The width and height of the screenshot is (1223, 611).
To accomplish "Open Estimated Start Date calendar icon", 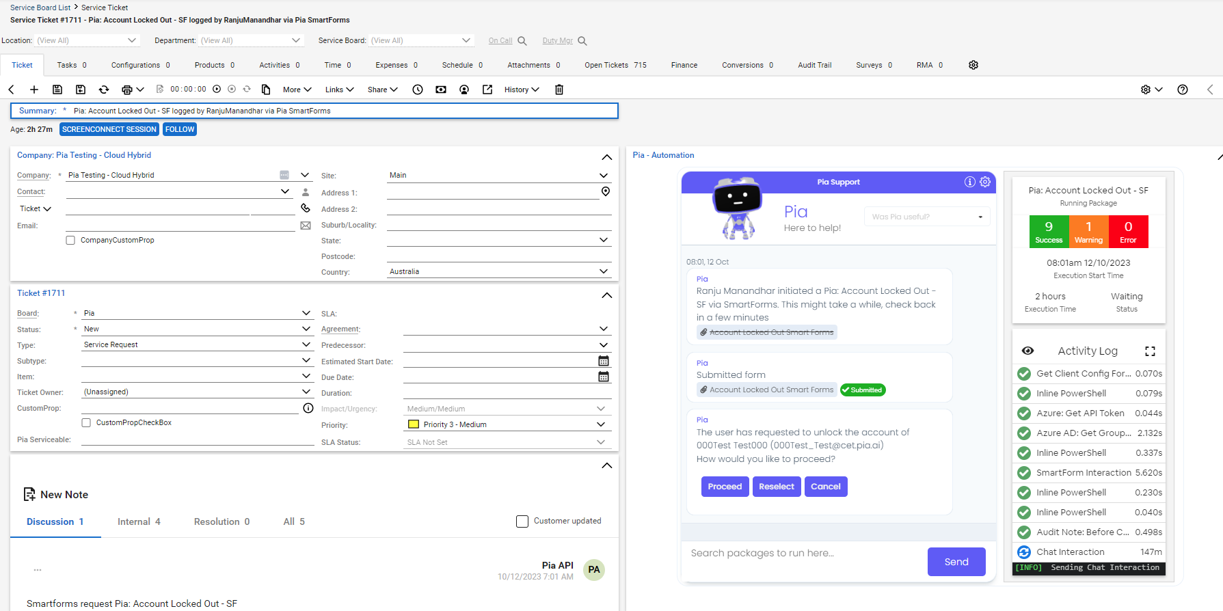I will (x=604, y=361).
